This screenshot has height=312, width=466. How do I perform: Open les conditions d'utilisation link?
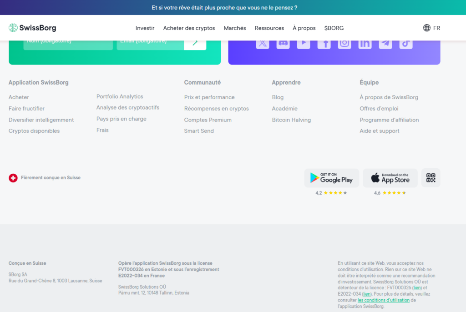384,300
